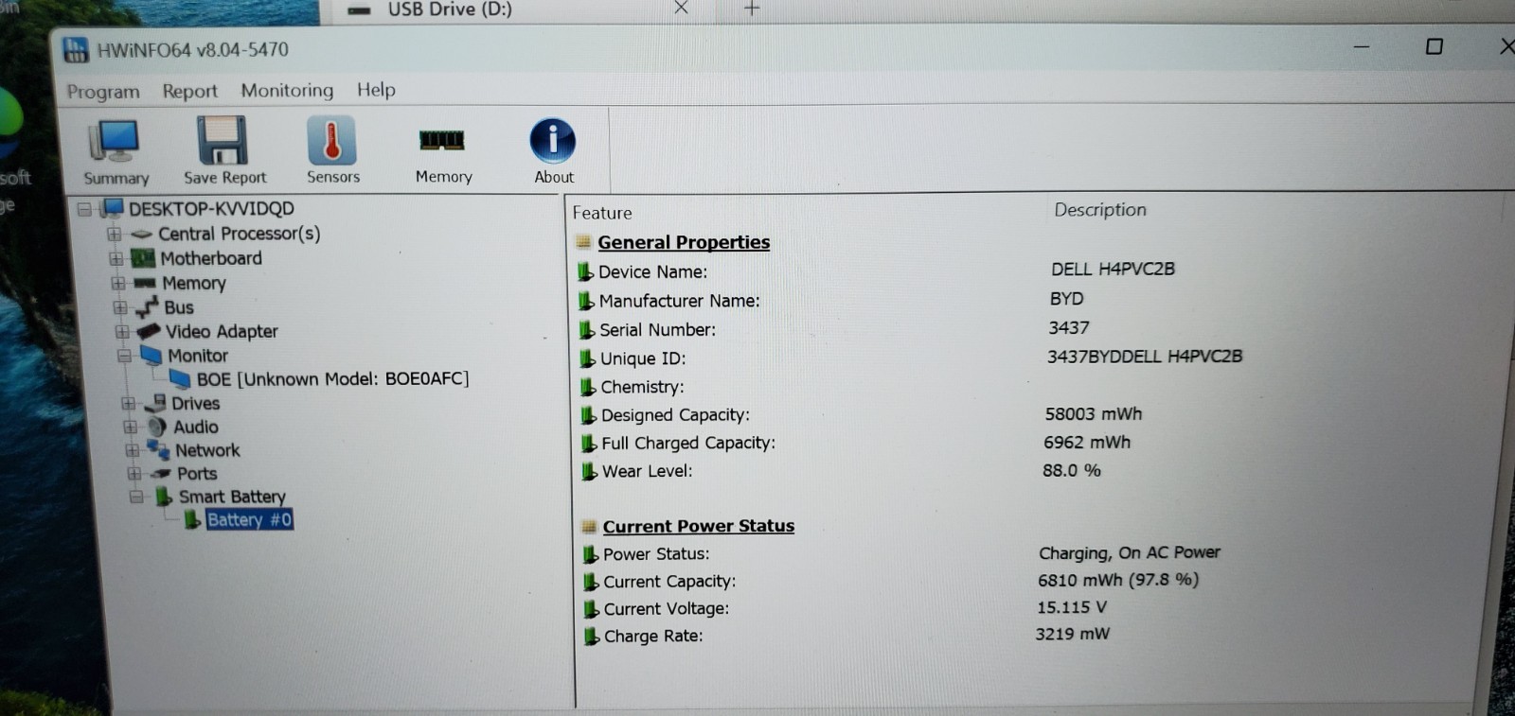Select the Motherboard tree label
The height and width of the screenshot is (716, 1515).
pyautogui.click(x=211, y=258)
